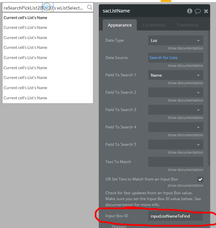Select the bold first Current cell's List's Name
216x228 pixels.
pos(26,18)
